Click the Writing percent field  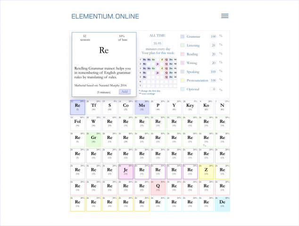(213, 63)
